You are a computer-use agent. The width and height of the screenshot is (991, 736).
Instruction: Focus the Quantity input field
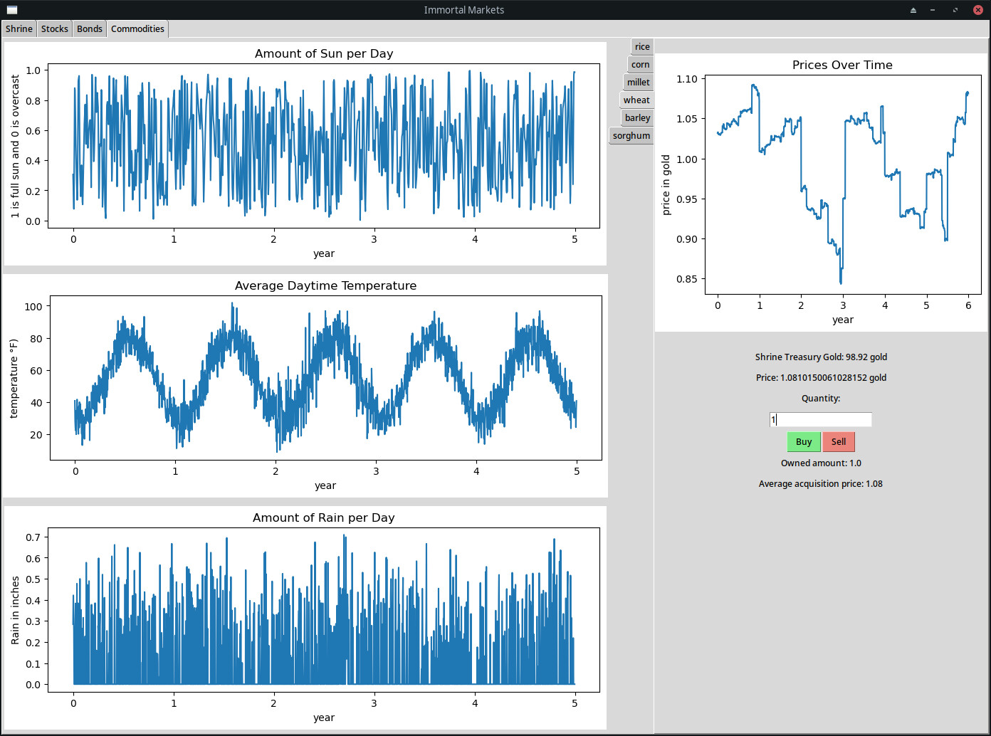tap(821, 420)
